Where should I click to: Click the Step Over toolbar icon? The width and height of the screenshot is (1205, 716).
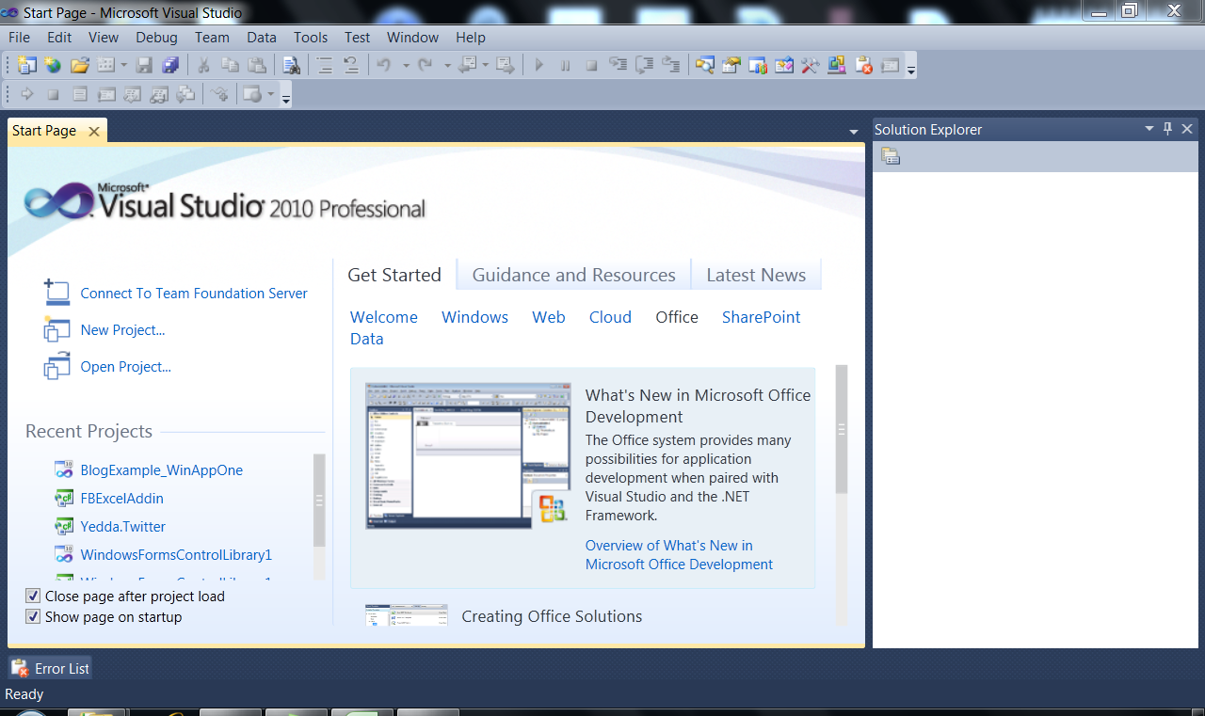(644, 65)
